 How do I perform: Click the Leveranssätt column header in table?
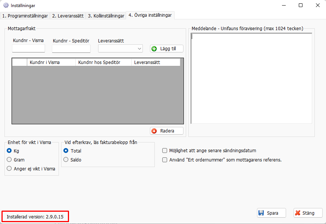coord(156,62)
